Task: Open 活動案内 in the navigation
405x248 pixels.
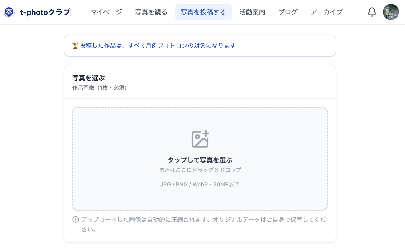Action: 252,12
